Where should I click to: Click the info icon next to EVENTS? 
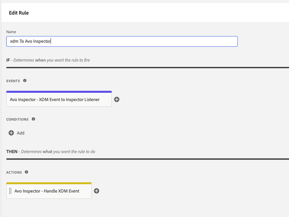pyautogui.click(x=25, y=81)
